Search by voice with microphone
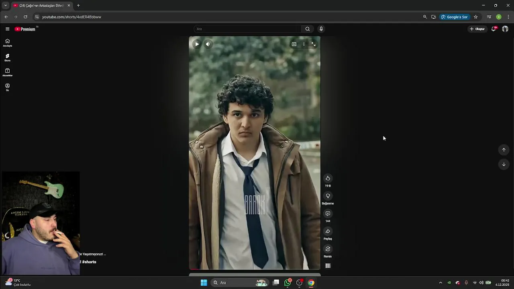514x289 pixels. [321, 29]
